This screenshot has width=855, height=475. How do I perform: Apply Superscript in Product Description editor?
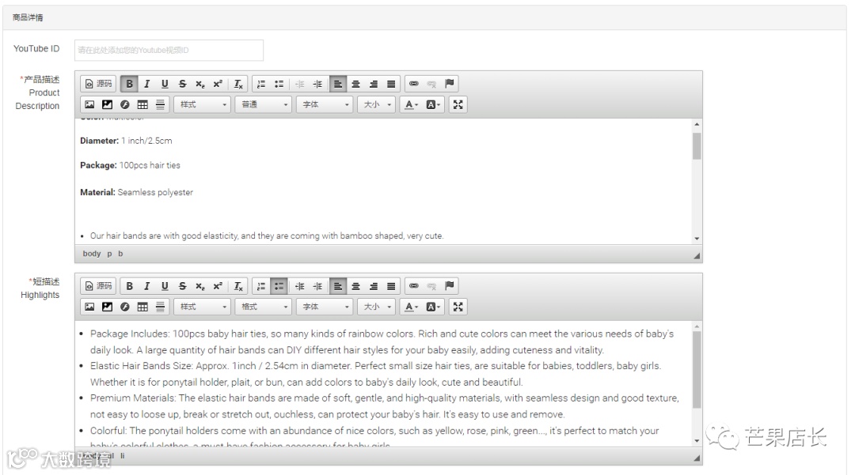tap(218, 84)
